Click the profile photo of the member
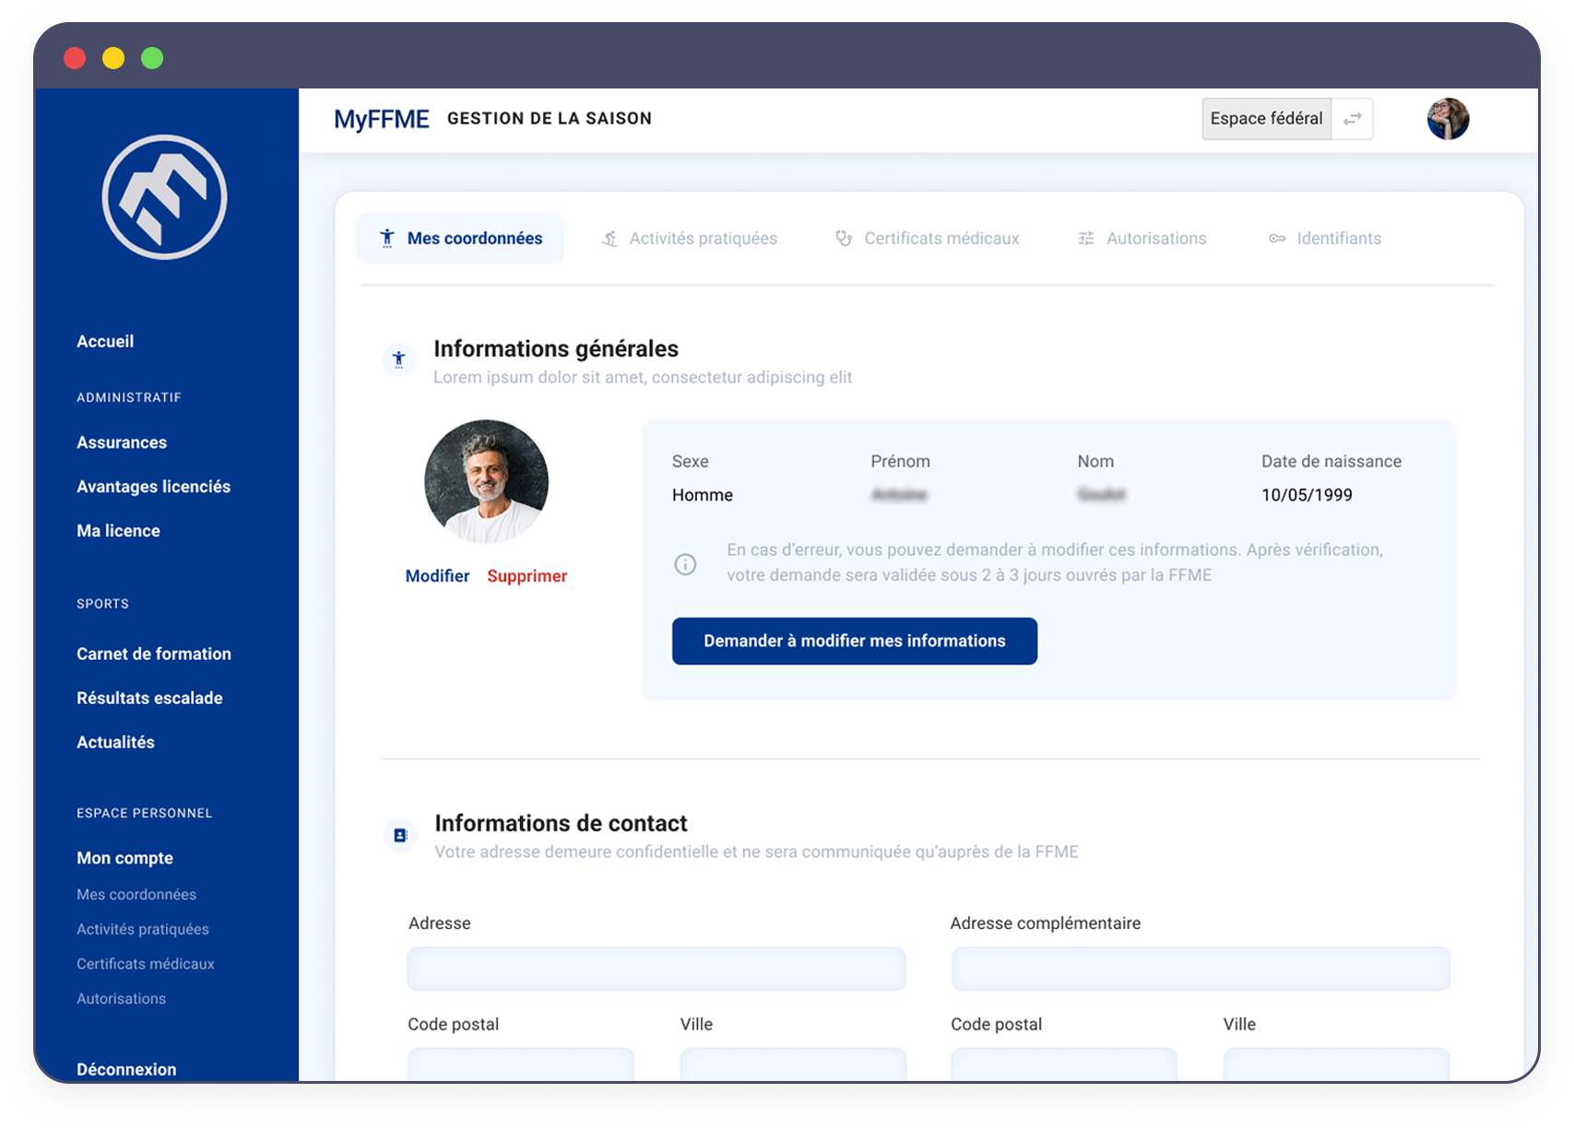Screen dimensions: 1574x1128 [x=486, y=481]
